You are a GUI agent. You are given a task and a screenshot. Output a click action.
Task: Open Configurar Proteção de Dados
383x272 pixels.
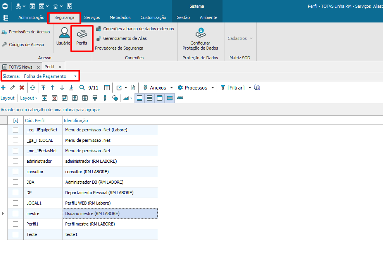(200, 39)
